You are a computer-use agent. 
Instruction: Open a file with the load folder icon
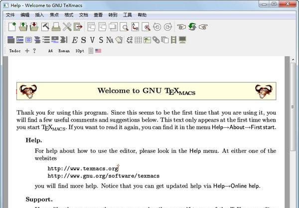coord(23,27)
